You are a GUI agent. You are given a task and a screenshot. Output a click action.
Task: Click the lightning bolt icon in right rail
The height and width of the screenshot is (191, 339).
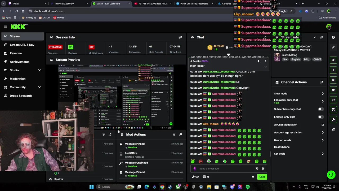[333, 70]
